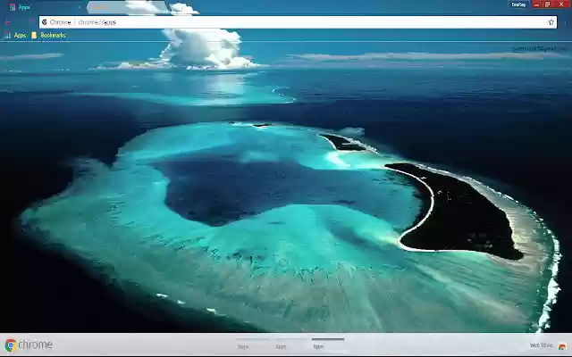The width and height of the screenshot is (572, 357).
Task: Open the Chrome three-dot menu
Action: click(x=565, y=22)
